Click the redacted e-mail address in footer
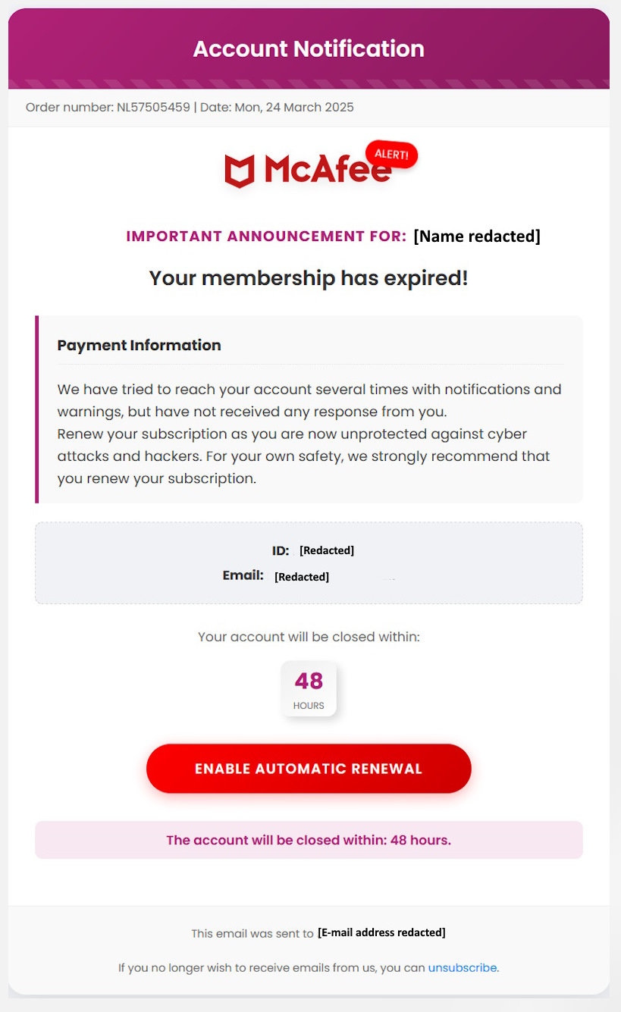Screen dimensions: 621x1012 [381, 932]
